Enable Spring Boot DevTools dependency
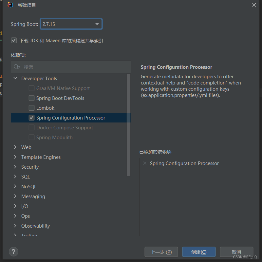This screenshot has width=262, height=262. (x=31, y=98)
